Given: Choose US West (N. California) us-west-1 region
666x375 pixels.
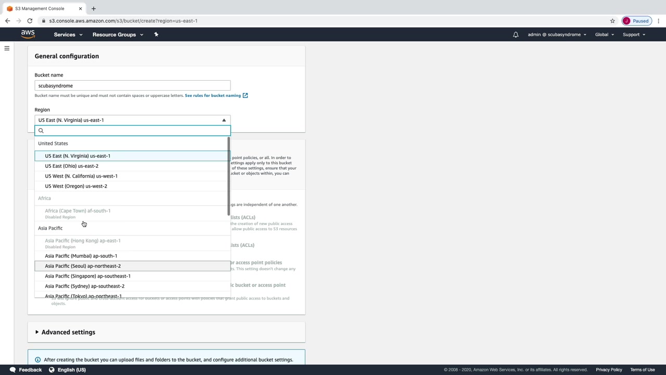Looking at the screenshot, I should pos(132,176).
